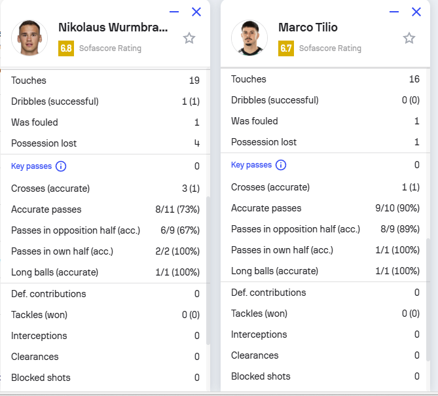Click Wurmbrand's 6.8 Sofascore rating badge

pyautogui.click(x=65, y=48)
